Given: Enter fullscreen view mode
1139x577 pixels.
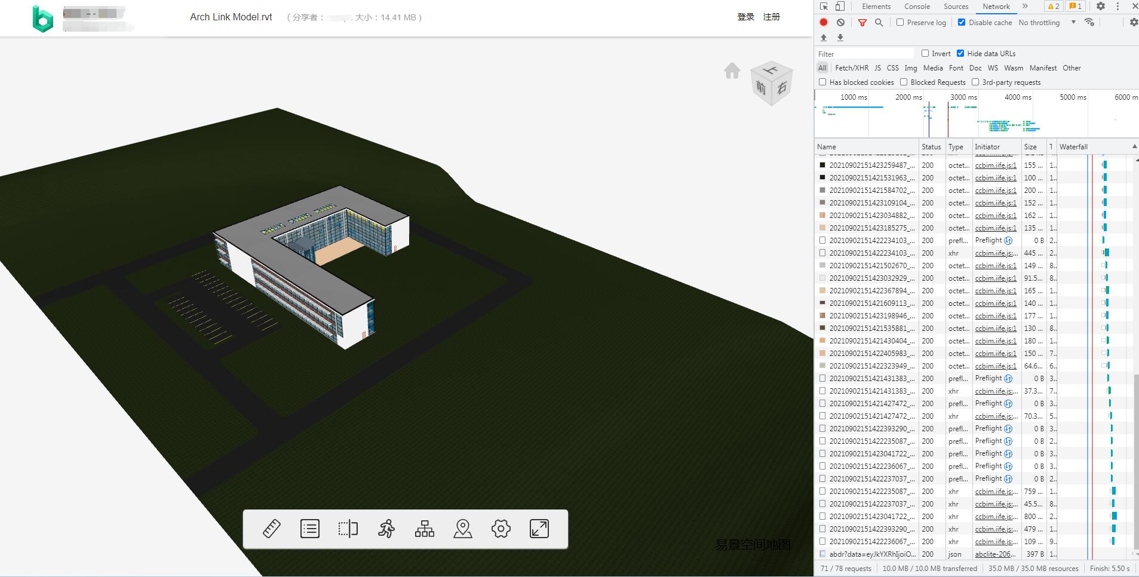Looking at the screenshot, I should coord(539,528).
